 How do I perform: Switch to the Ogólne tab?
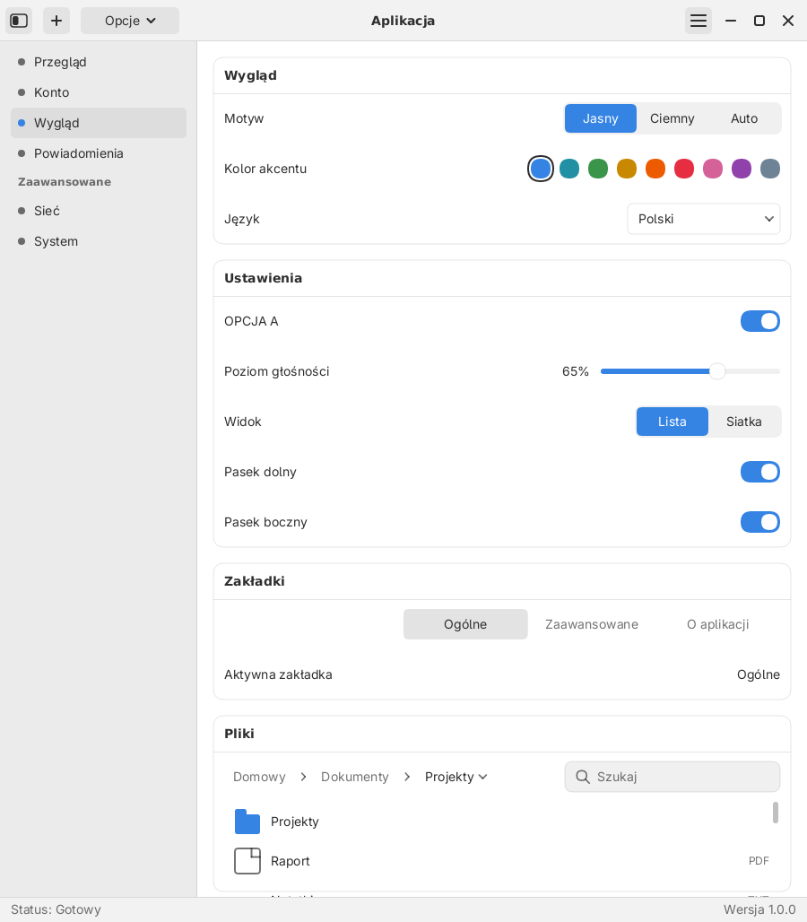click(x=465, y=624)
